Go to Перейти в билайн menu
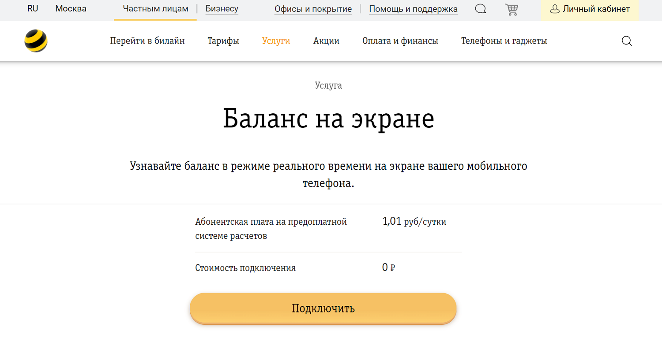This screenshot has height=342, width=662. pos(147,41)
